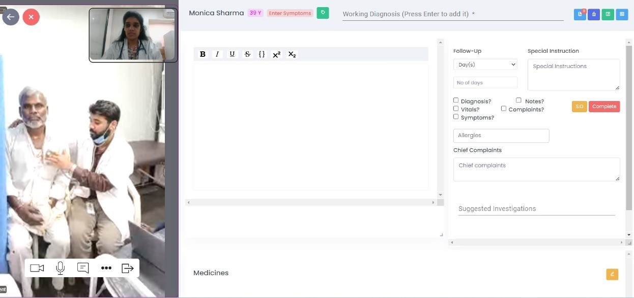Click the green split-view icon button

pos(608,15)
